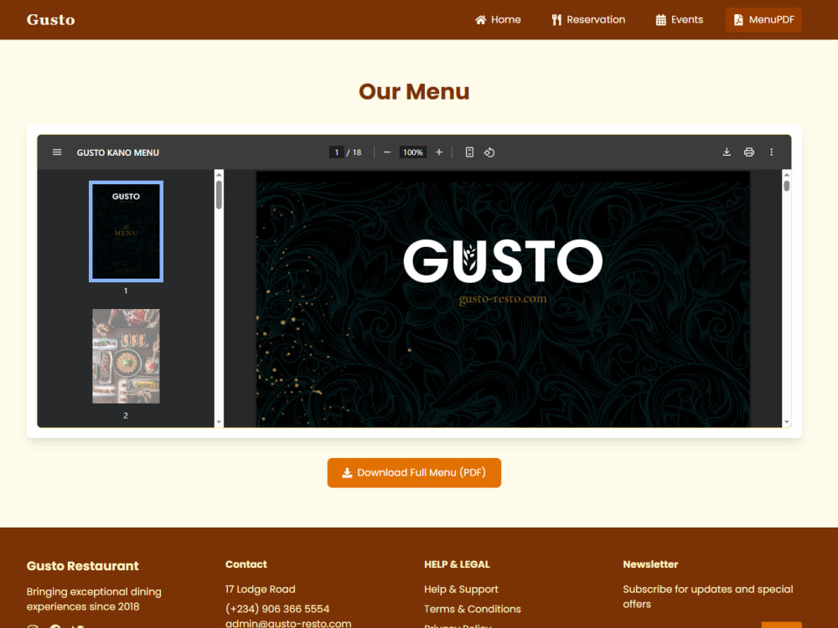Click the page number input field
The height and width of the screenshot is (628, 838).
[337, 152]
